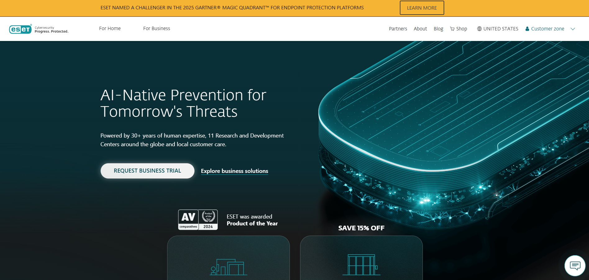Viewport: 589px width, 280px height.
Task: Click the ESET logo
Action: (x=20, y=29)
